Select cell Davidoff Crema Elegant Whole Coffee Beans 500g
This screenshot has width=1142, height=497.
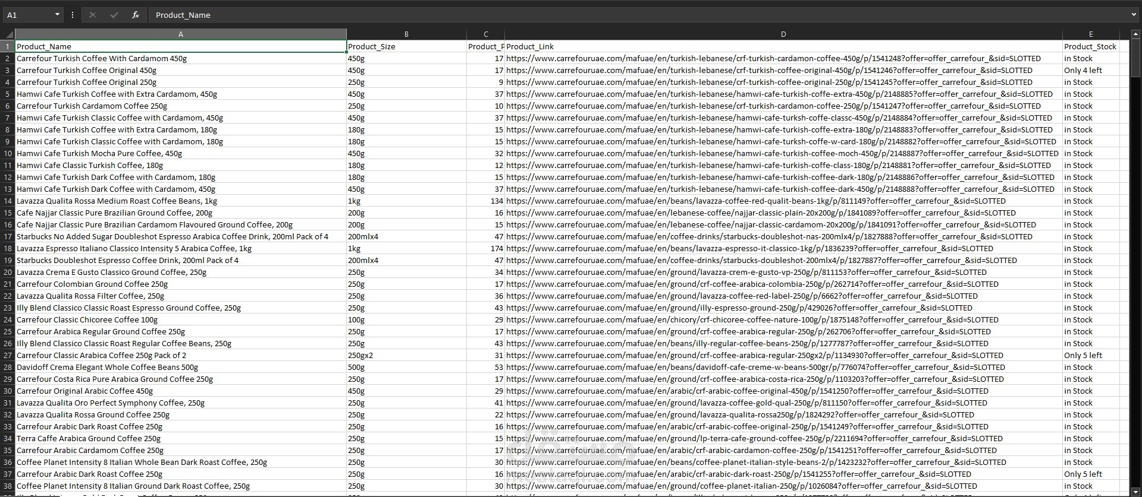pos(181,367)
